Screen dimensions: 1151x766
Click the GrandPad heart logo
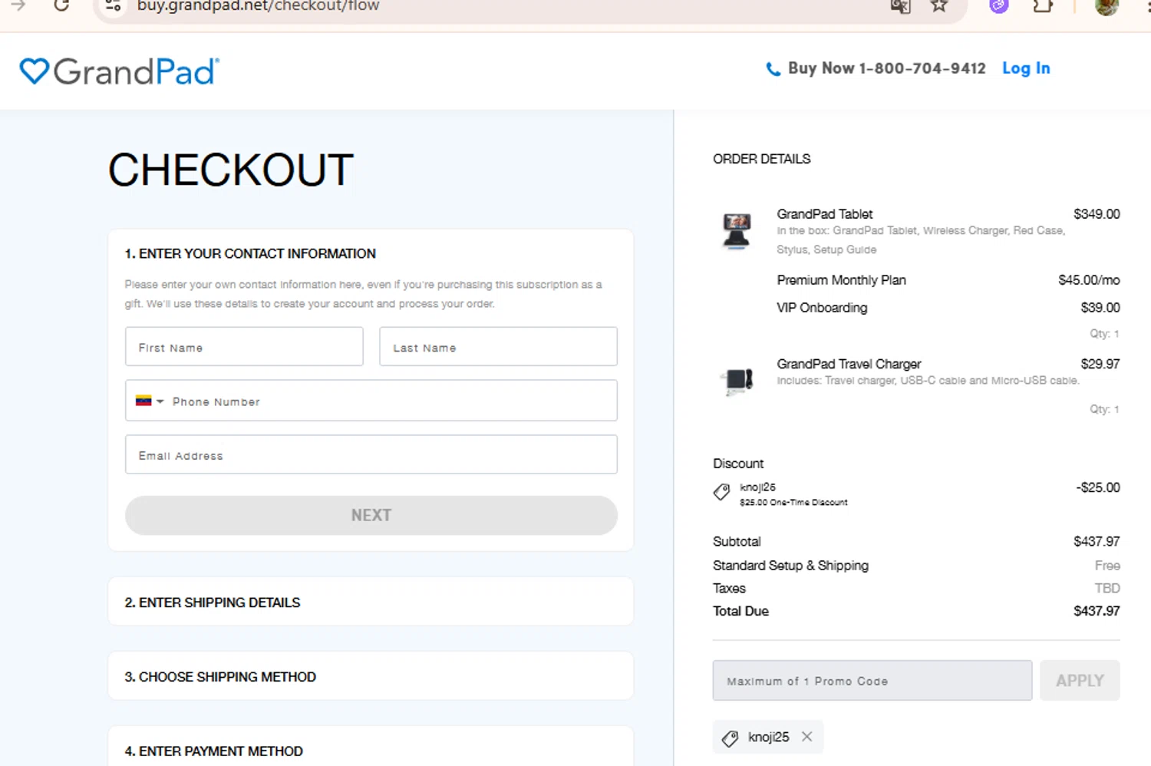(119, 71)
